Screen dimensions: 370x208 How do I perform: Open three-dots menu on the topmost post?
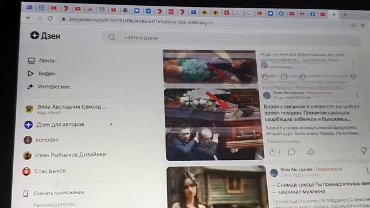pos(353,65)
